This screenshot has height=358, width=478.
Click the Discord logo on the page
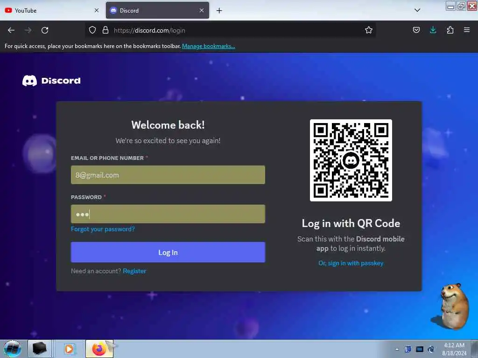coord(51,81)
